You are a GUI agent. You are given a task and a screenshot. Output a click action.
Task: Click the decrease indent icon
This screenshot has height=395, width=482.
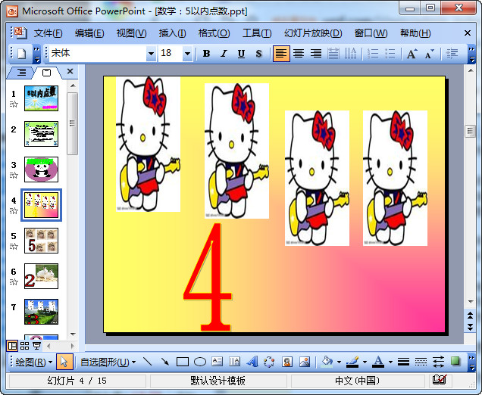pyautogui.click(x=452, y=54)
